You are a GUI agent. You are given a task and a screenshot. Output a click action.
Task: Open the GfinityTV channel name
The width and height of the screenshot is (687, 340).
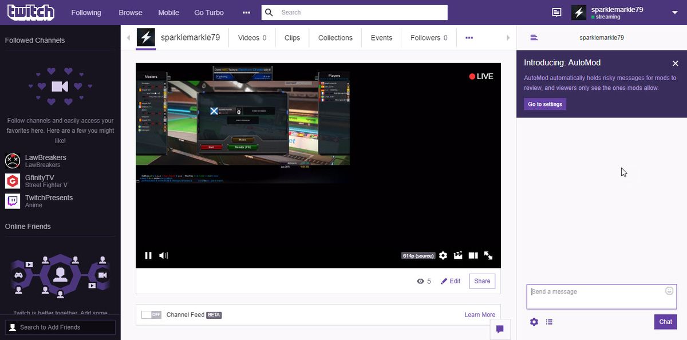point(40,177)
